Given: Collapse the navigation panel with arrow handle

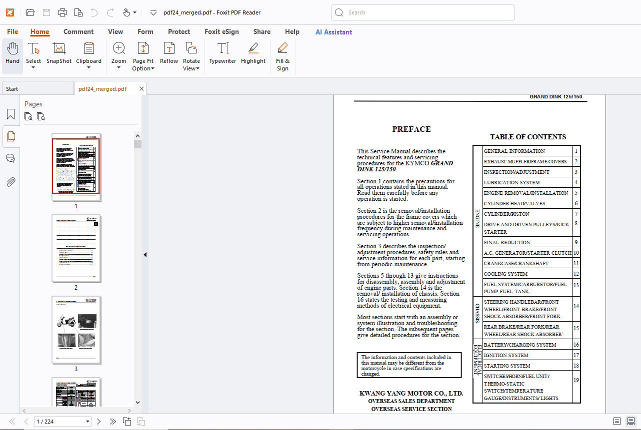Looking at the screenshot, I should (x=145, y=255).
